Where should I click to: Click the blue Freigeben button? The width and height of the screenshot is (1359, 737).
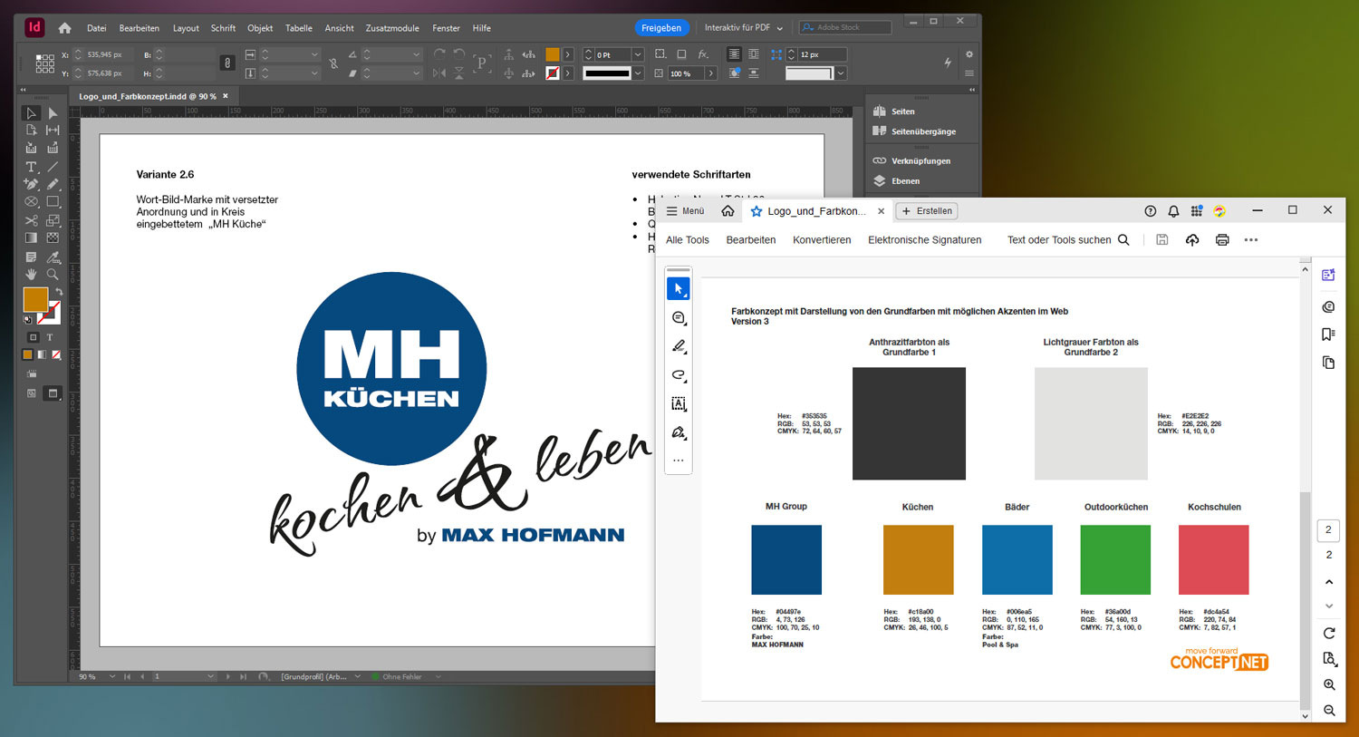point(661,28)
